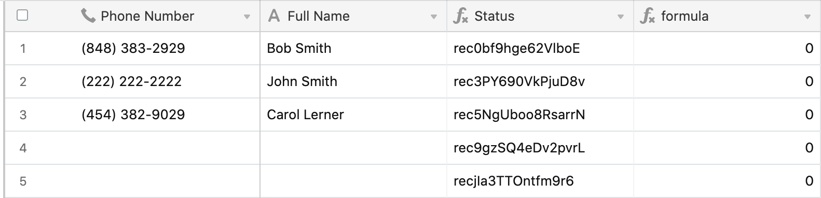Image resolution: width=821 pixels, height=198 pixels.
Task: Open the formula column dropdown arrow
Action: [808, 17]
